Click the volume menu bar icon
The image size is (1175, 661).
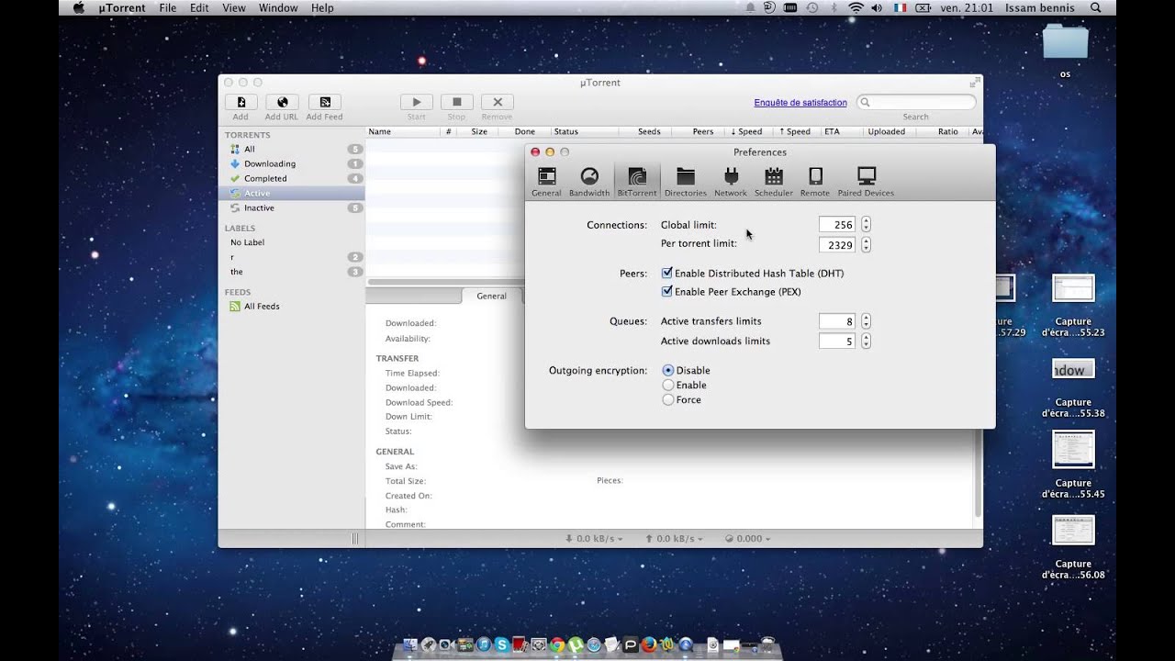point(877,7)
